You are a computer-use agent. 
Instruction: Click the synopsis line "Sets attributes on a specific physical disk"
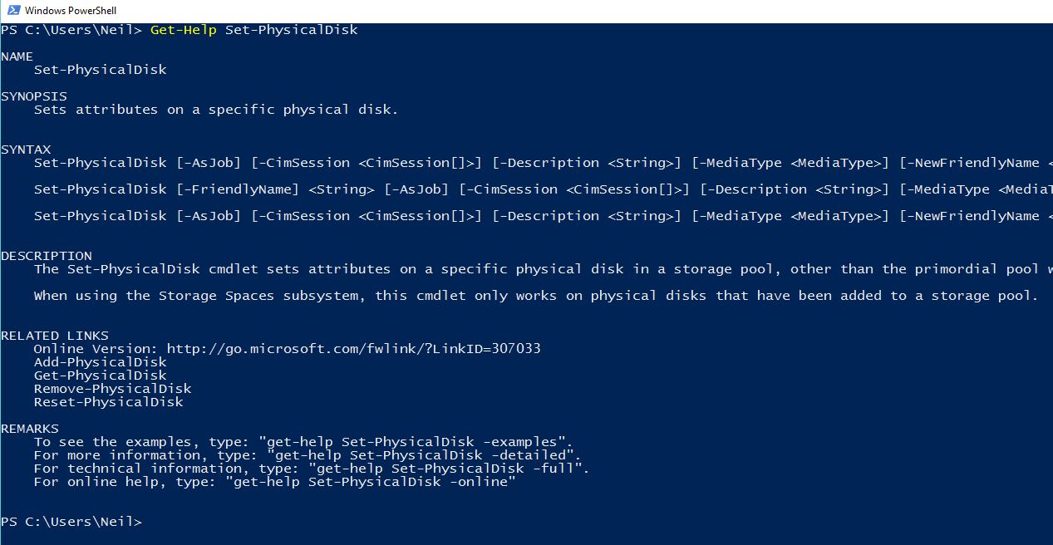(216, 110)
